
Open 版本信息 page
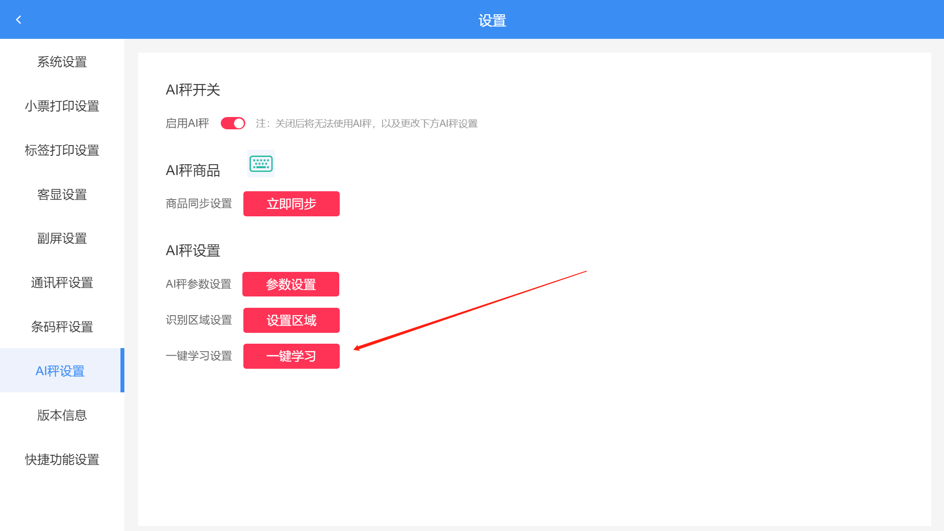pos(62,415)
